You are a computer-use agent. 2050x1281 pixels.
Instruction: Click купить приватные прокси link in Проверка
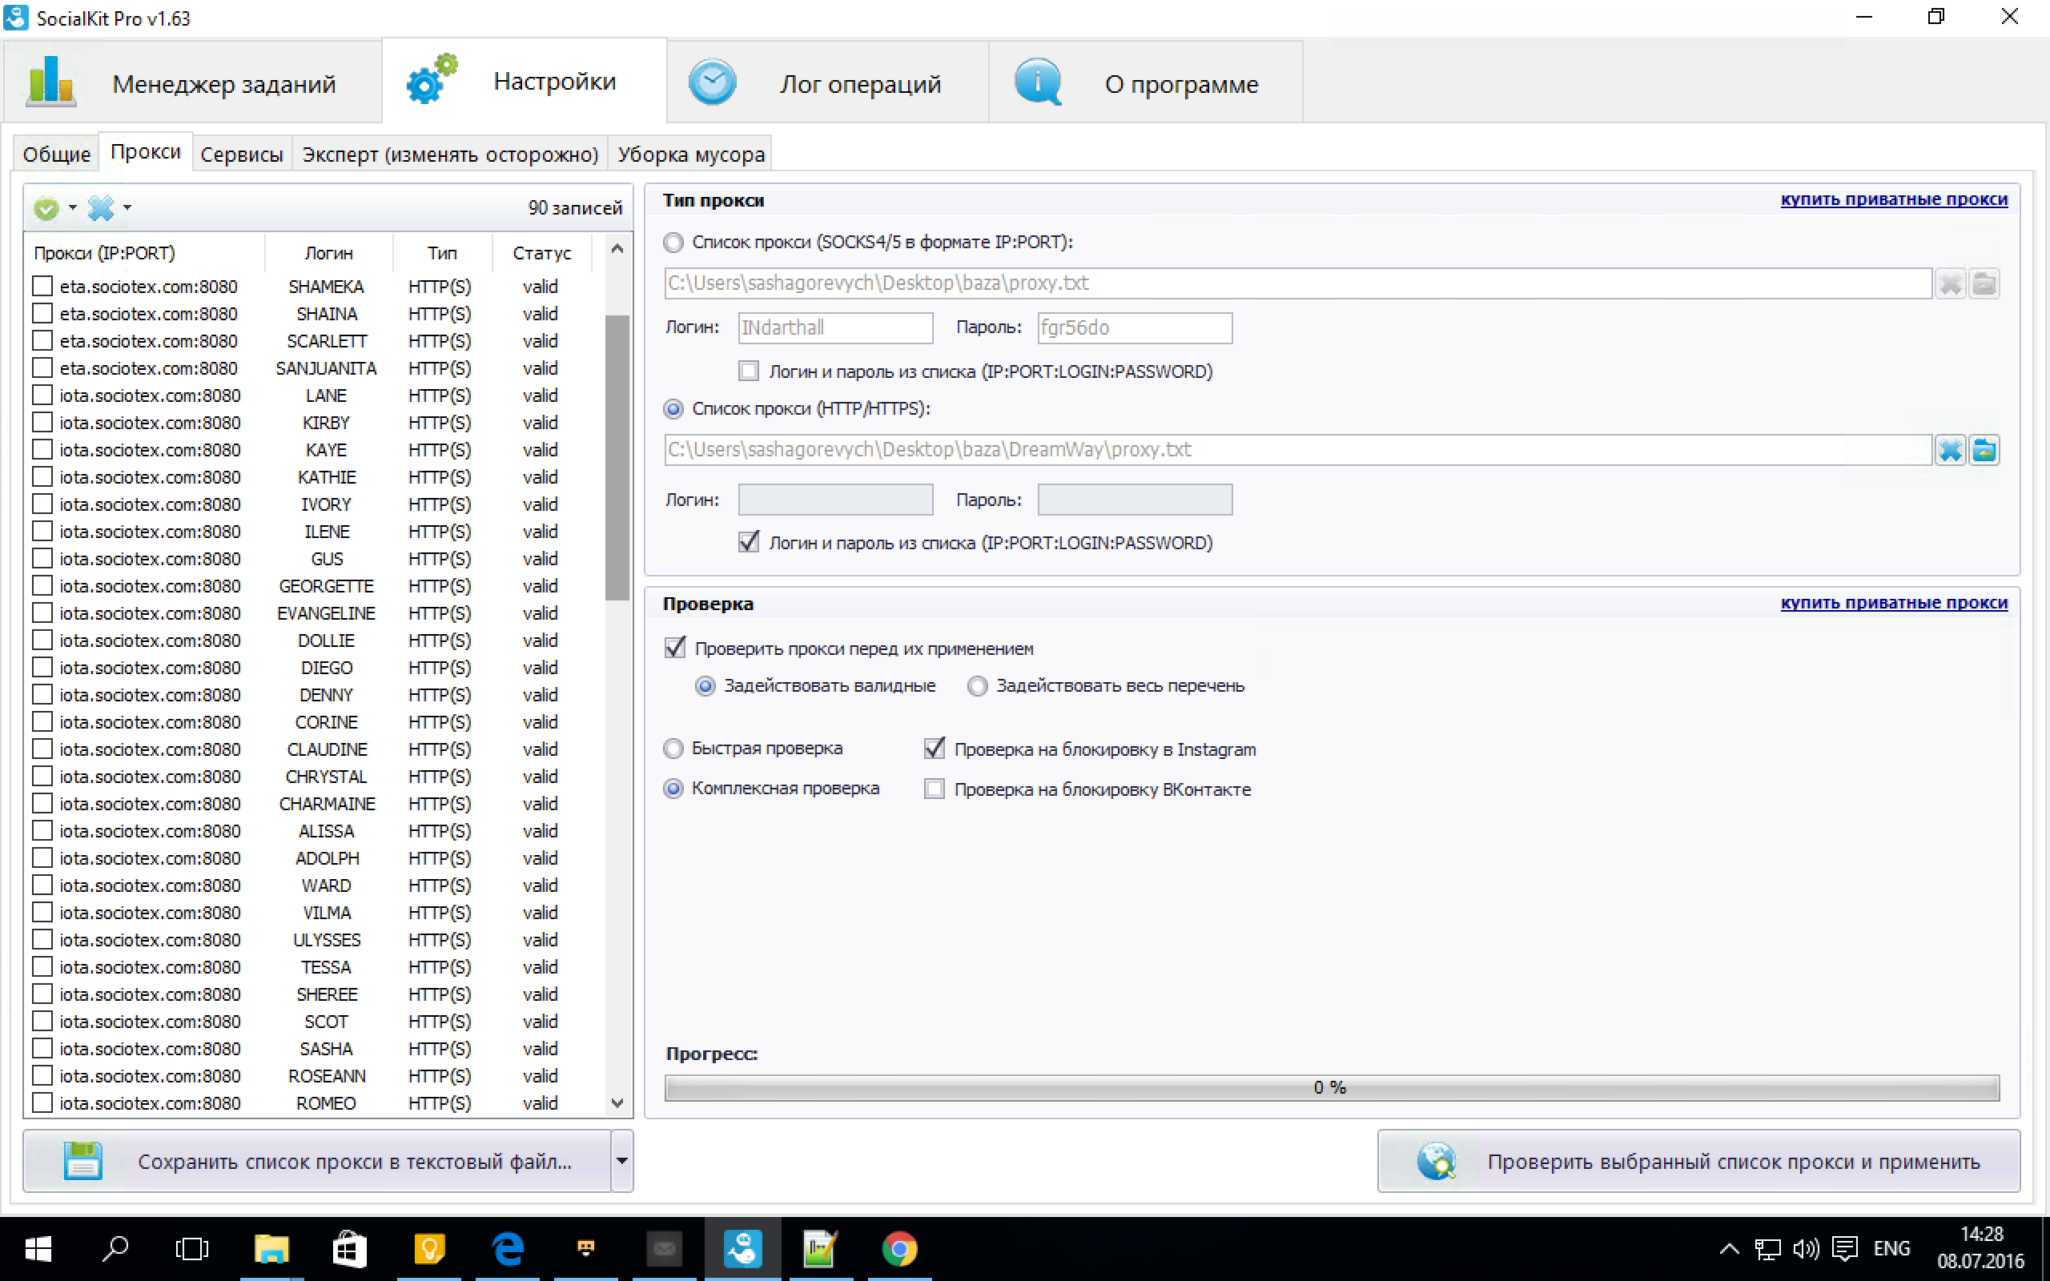click(1893, 602)
